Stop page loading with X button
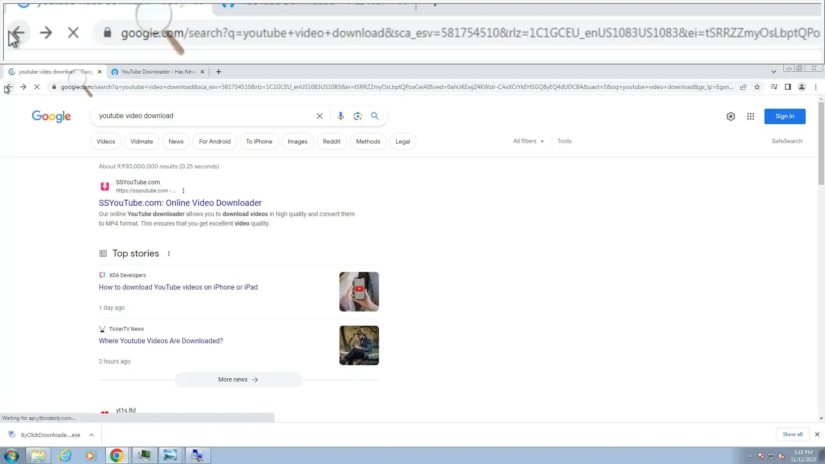Image resolution: width=825 pixels, height=464 pixels. 37,87
